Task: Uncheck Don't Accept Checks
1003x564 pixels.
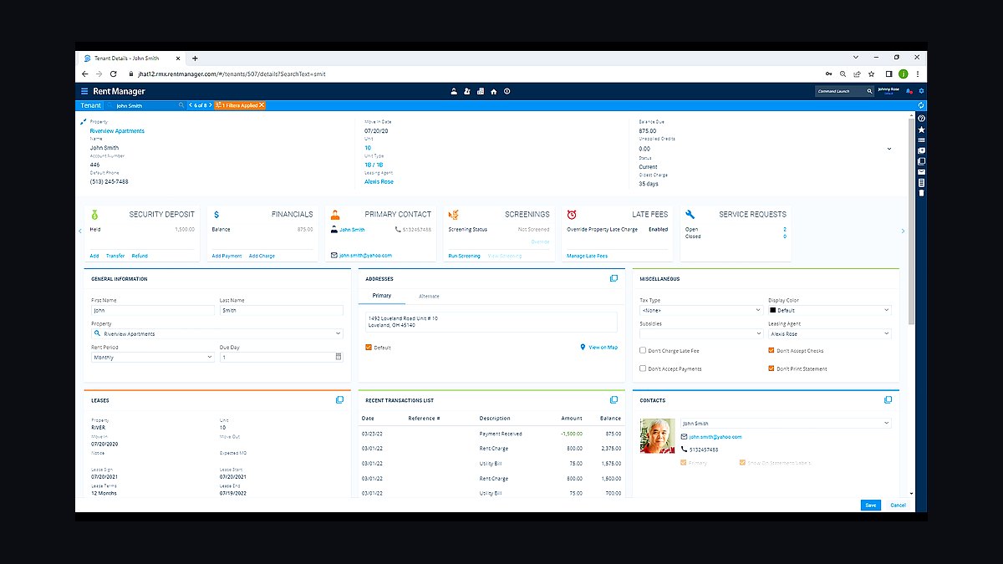Action: 771,351
